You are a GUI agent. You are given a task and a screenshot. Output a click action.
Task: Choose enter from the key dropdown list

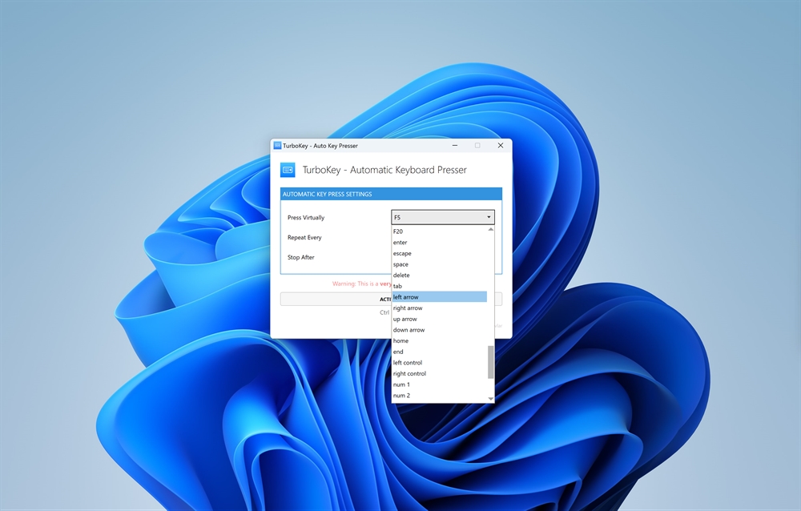[x=439, y=242]
